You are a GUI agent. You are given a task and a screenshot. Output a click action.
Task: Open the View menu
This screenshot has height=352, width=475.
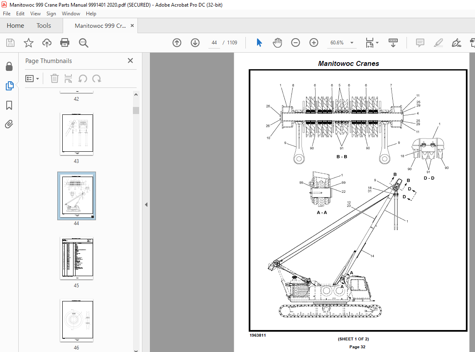coord(35,14)
